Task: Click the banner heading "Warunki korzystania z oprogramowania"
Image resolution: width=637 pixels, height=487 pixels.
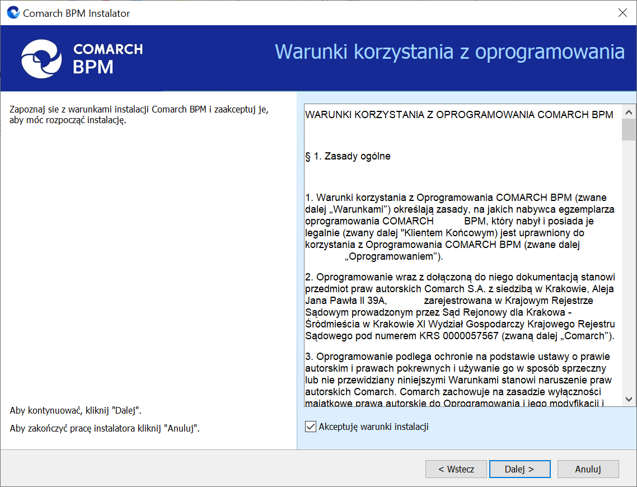Action: 449,51
